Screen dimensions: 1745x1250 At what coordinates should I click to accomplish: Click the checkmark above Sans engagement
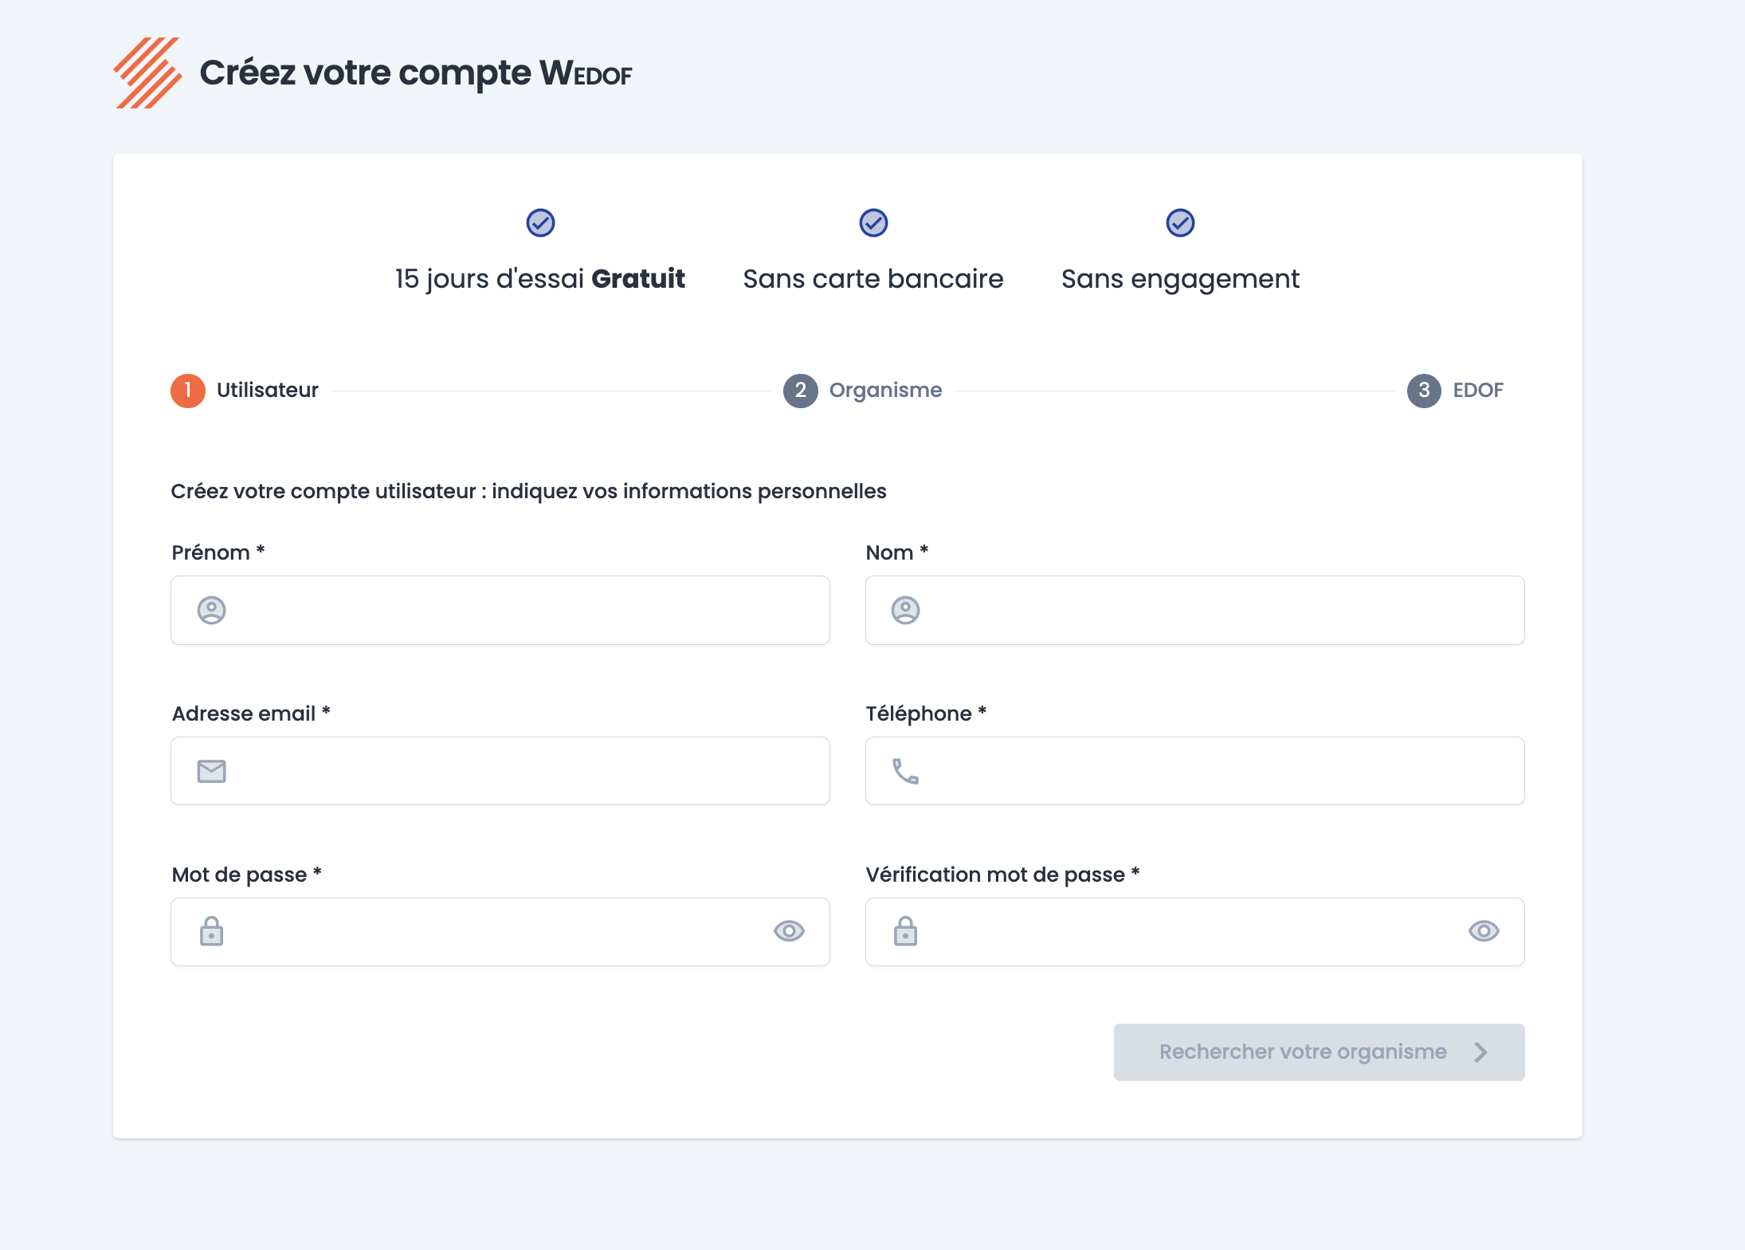click(x=1180, y=223)
